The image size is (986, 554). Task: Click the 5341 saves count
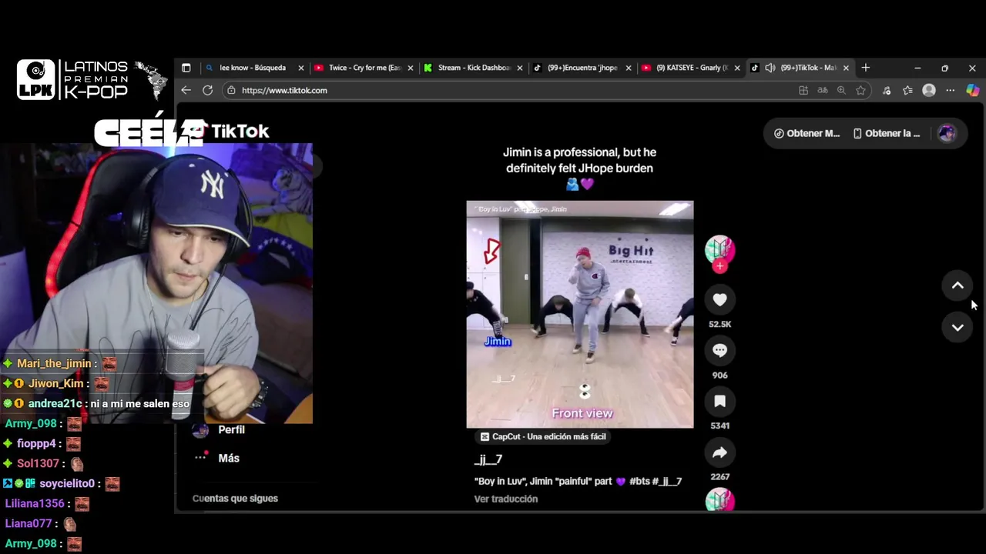(719, 426)
